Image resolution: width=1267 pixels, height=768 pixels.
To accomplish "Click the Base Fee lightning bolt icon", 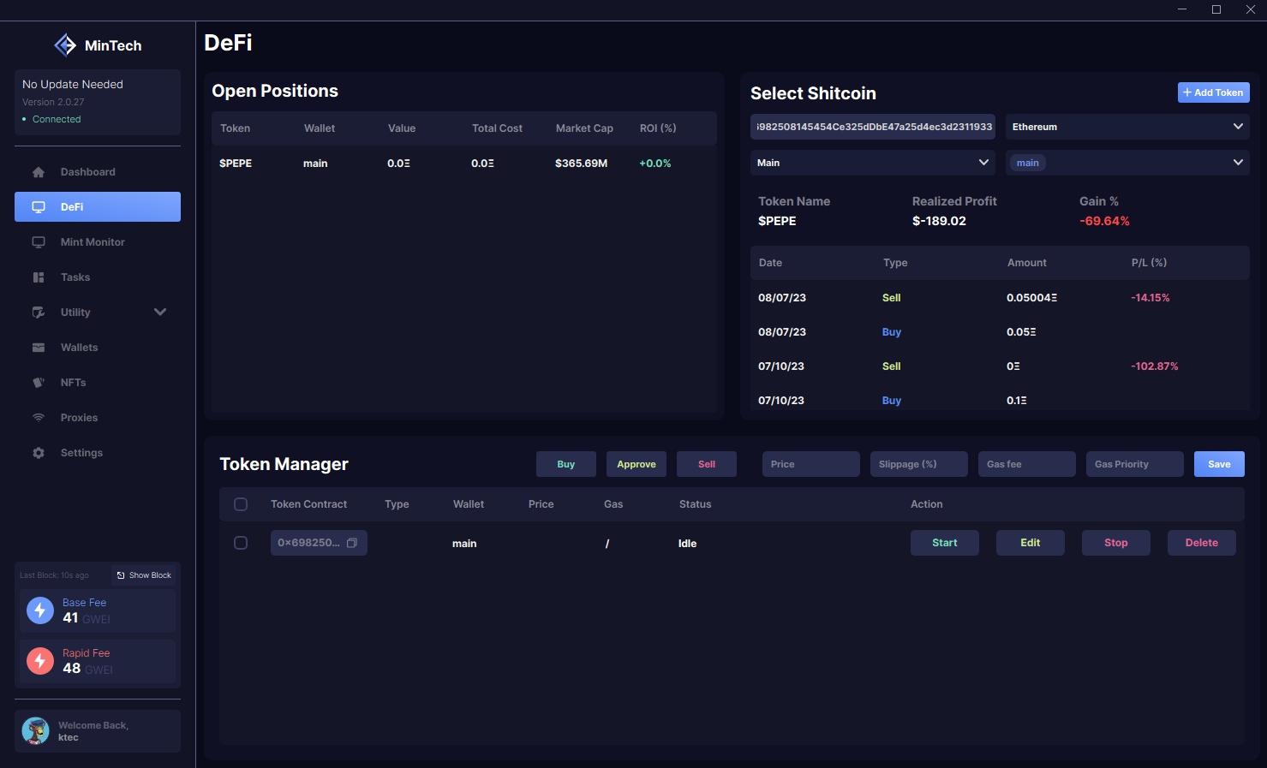I will pyautogui.click(x=40, y=610).
